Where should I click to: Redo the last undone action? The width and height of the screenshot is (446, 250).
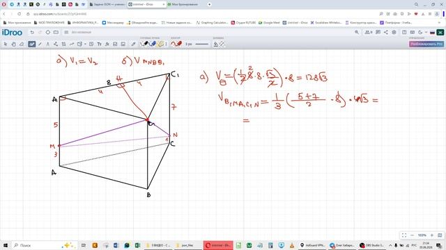click(40, 33)
